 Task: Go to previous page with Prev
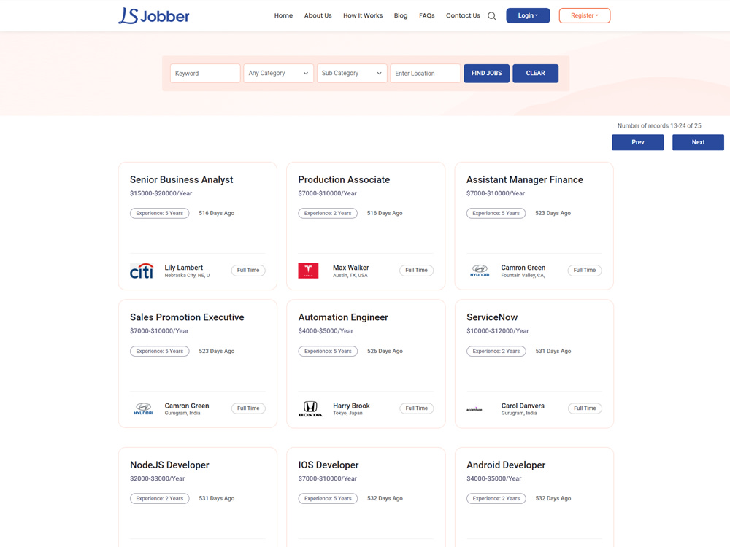tap(638, 142)
